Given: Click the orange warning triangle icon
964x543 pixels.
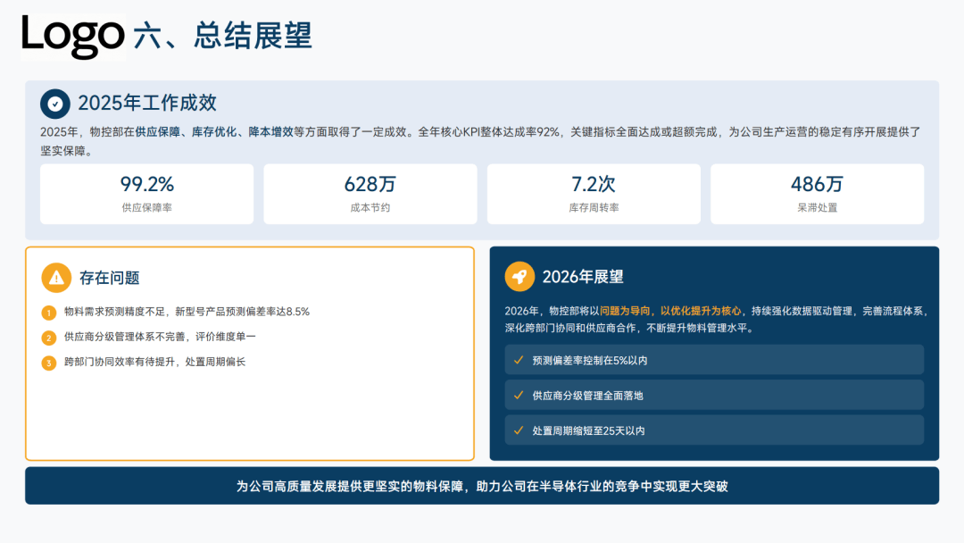Looking at the screenshot, I should pyautogui.click(x=56, y=277).
